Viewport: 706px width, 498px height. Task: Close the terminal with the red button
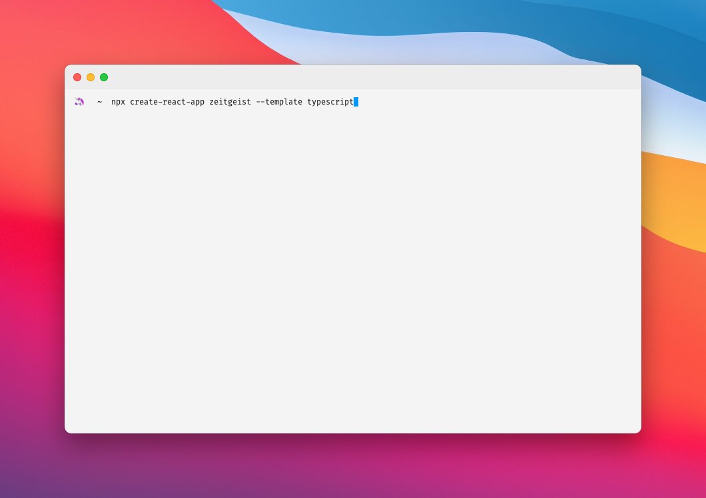(77, 77)
